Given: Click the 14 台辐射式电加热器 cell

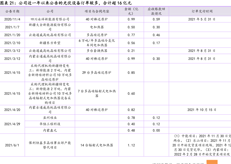Looking at the screenshot, I should [x=97, y=145].
